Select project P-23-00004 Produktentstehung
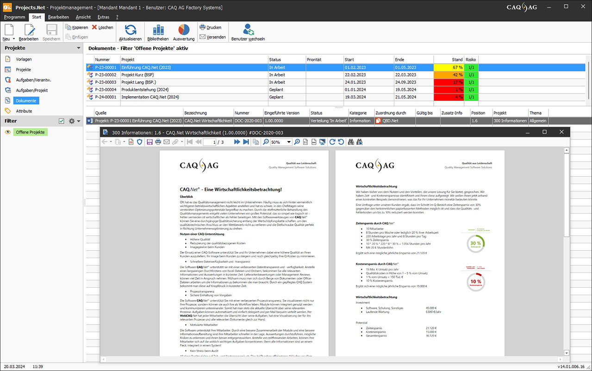 [336, 90]
